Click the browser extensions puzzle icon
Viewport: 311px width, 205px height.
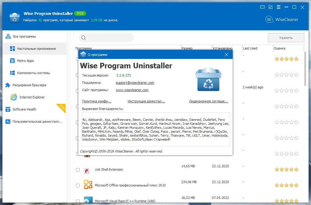click(x=8, y=85)
